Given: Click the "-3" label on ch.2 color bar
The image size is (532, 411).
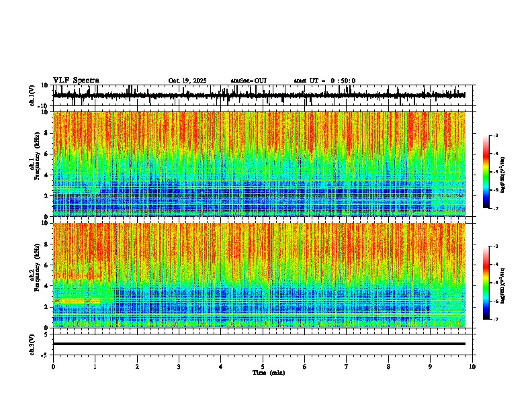Looking at the screenshot, I should 495,246.
